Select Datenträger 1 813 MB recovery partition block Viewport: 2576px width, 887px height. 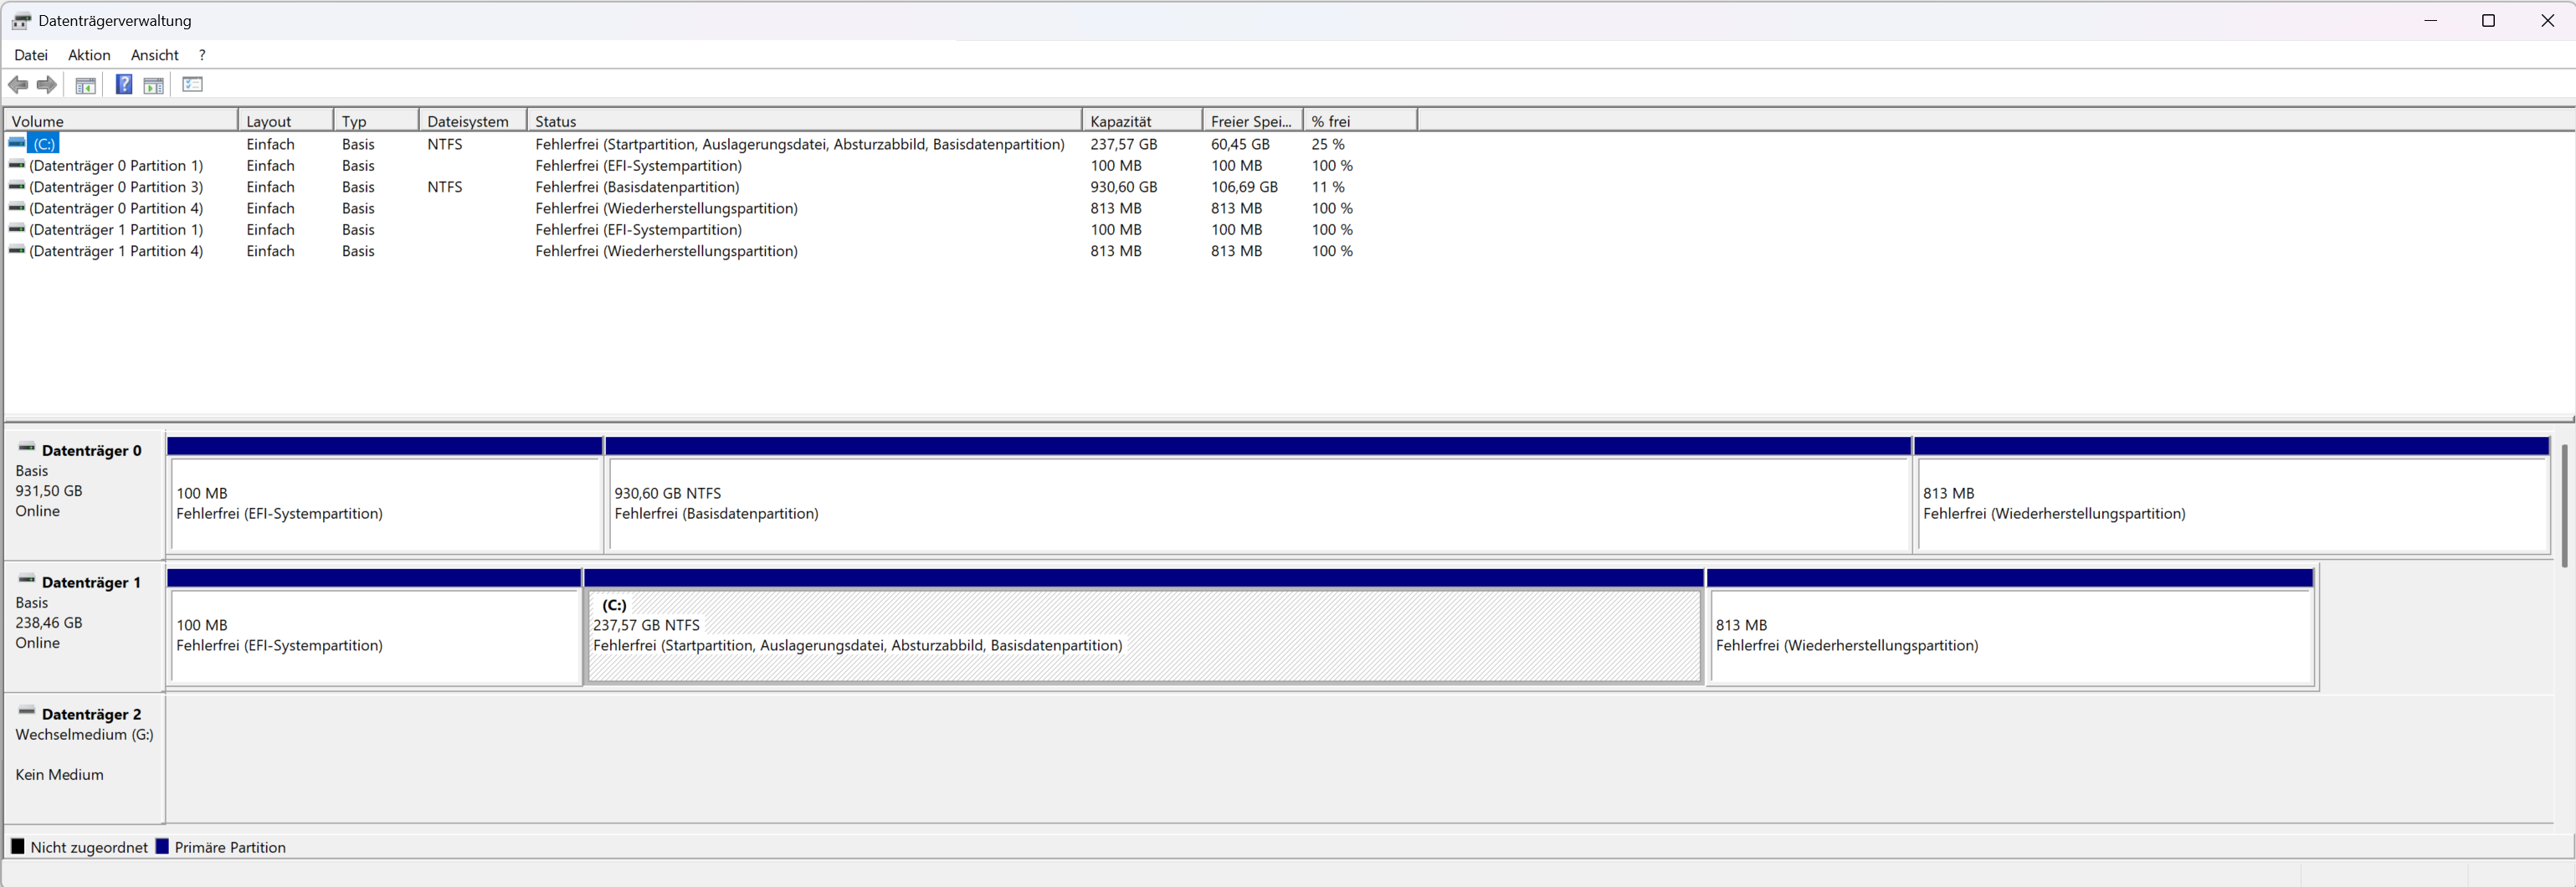pos(2010,626)
